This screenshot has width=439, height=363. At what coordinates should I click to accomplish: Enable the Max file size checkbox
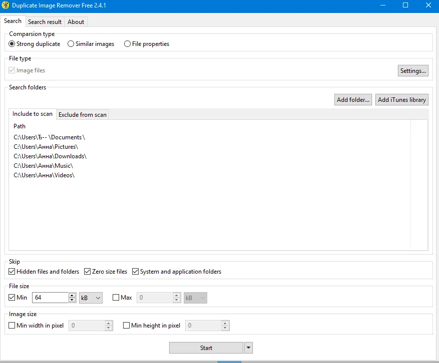coord(116,298)
